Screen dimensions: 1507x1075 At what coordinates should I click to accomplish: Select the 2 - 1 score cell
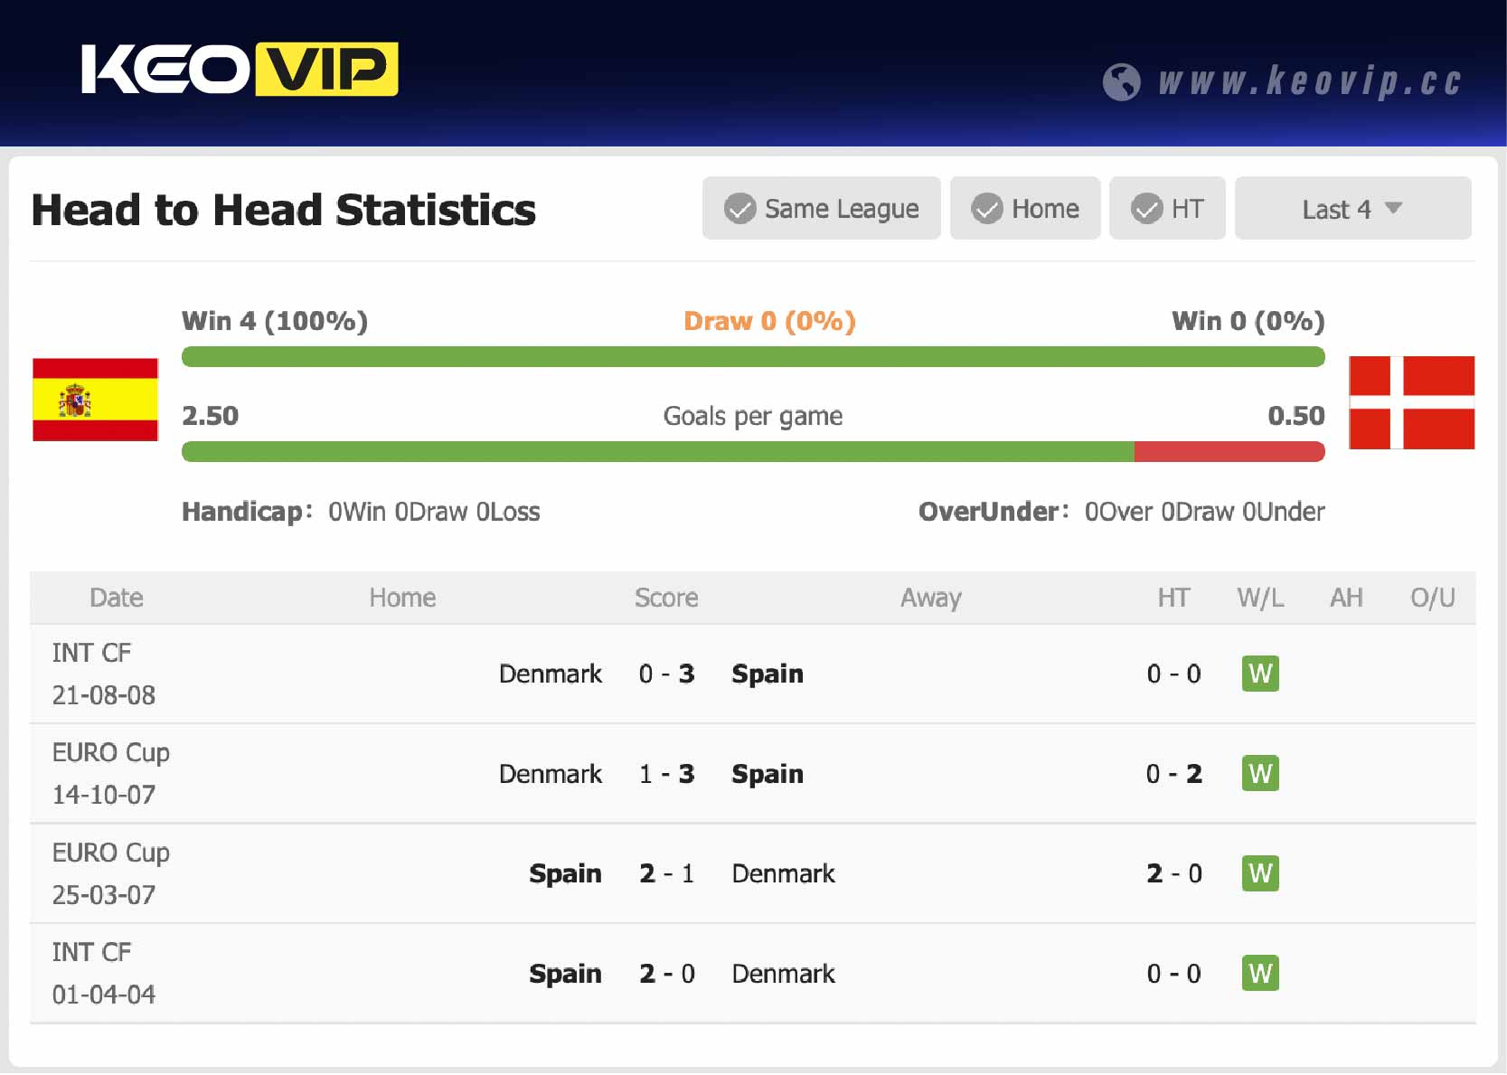coord(666,873)
